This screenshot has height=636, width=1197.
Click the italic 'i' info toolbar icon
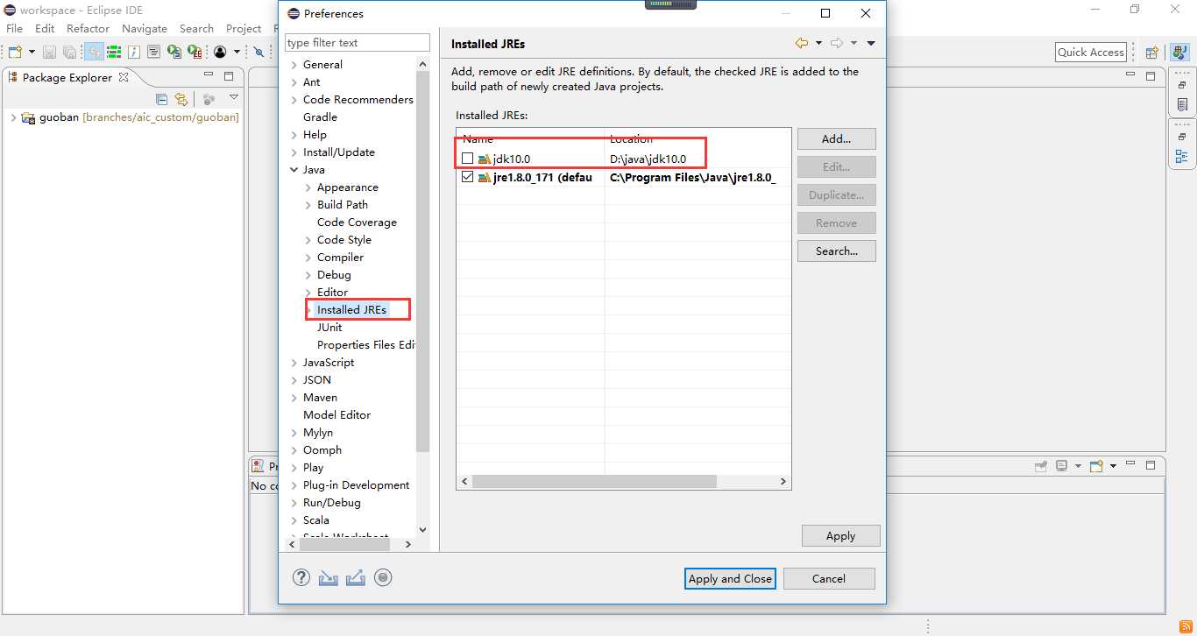click(134, 52)
